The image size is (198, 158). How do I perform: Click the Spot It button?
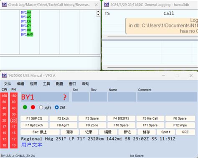pos(166,132)
